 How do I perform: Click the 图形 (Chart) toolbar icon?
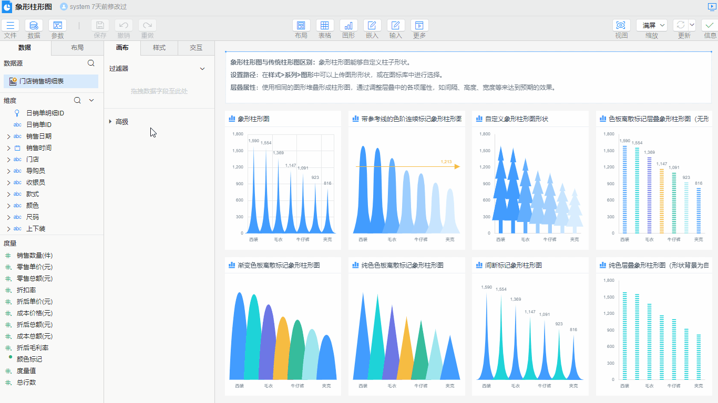coord(348,26)
